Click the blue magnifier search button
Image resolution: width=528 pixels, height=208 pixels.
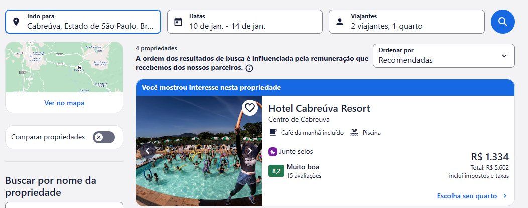tap(502, 22)
